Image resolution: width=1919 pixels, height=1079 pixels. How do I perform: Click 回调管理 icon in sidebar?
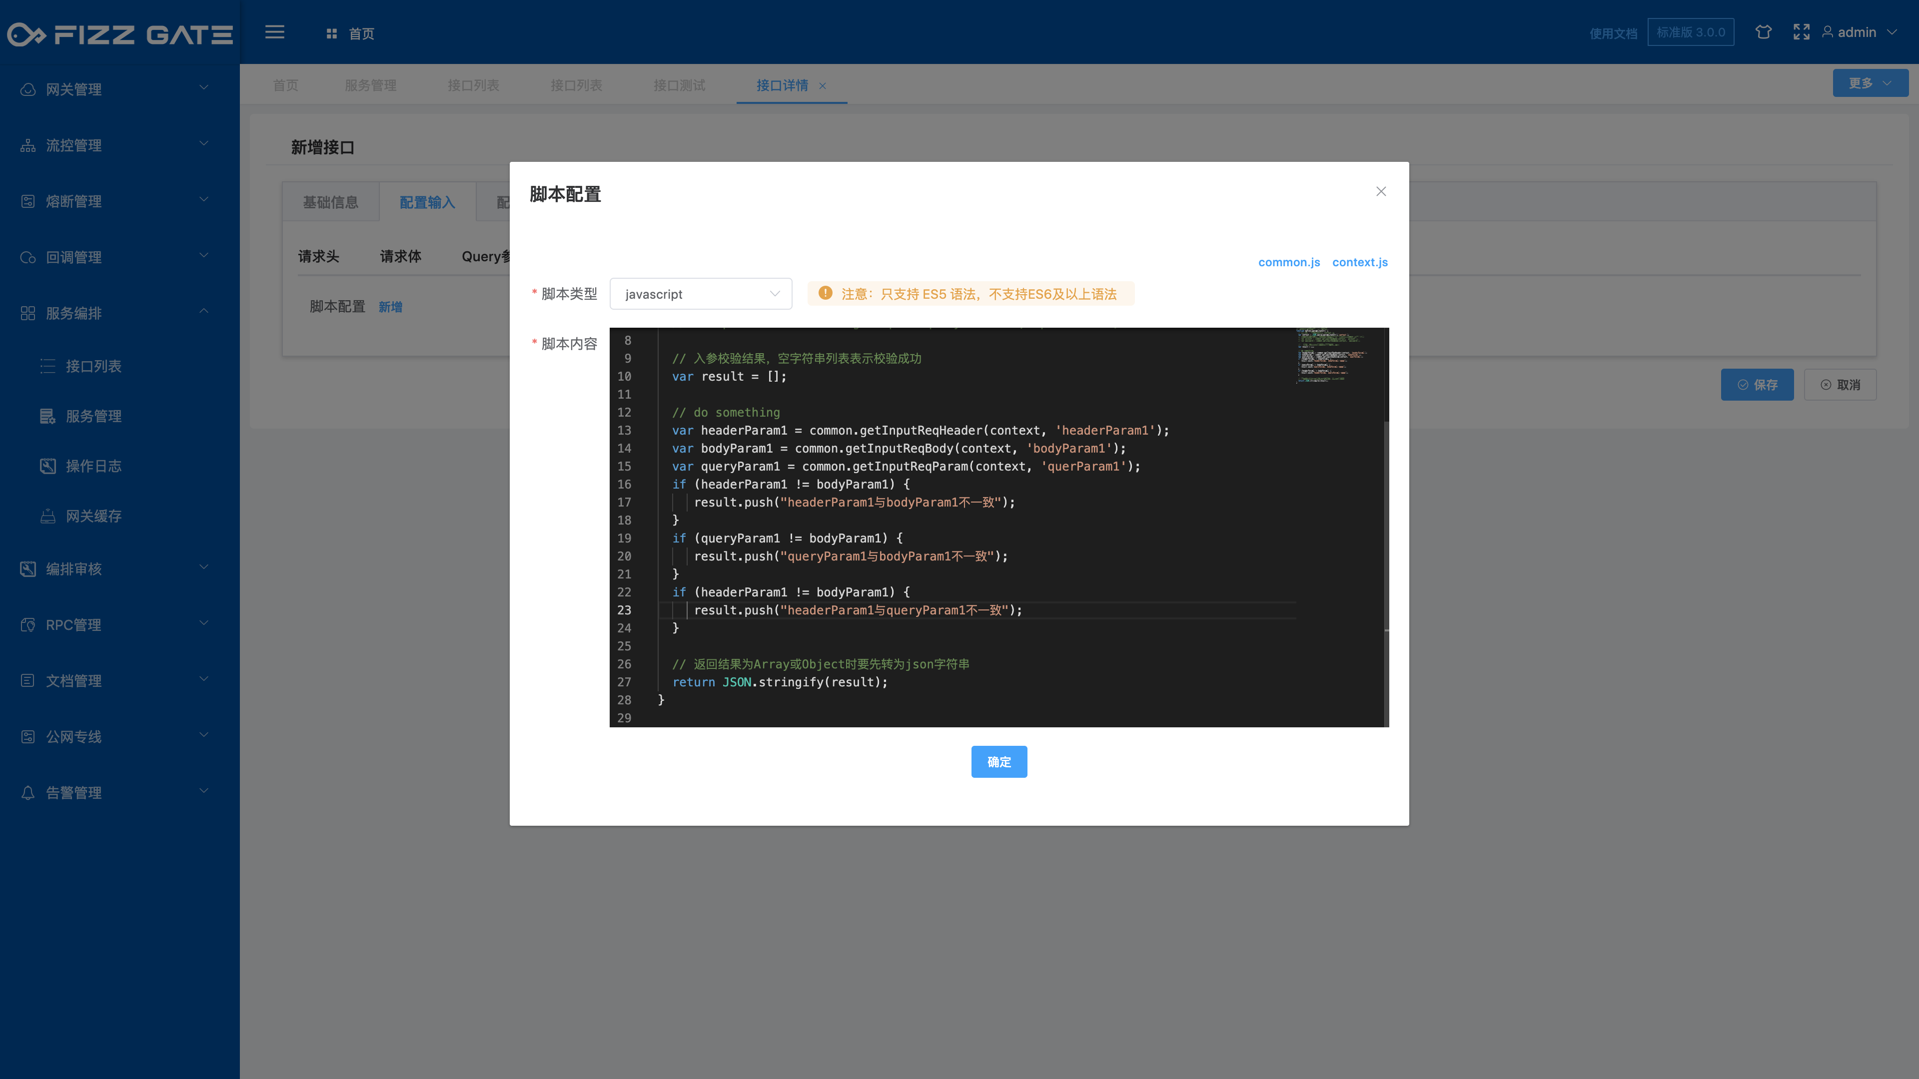pyautogui.click(x=27, y=257)
